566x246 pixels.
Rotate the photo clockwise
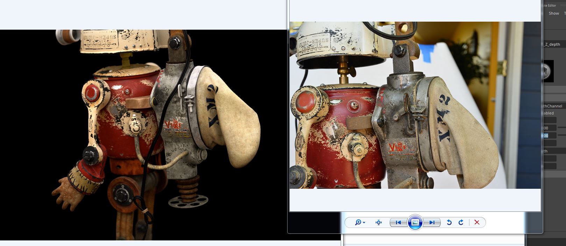click(x=461, y=222)
